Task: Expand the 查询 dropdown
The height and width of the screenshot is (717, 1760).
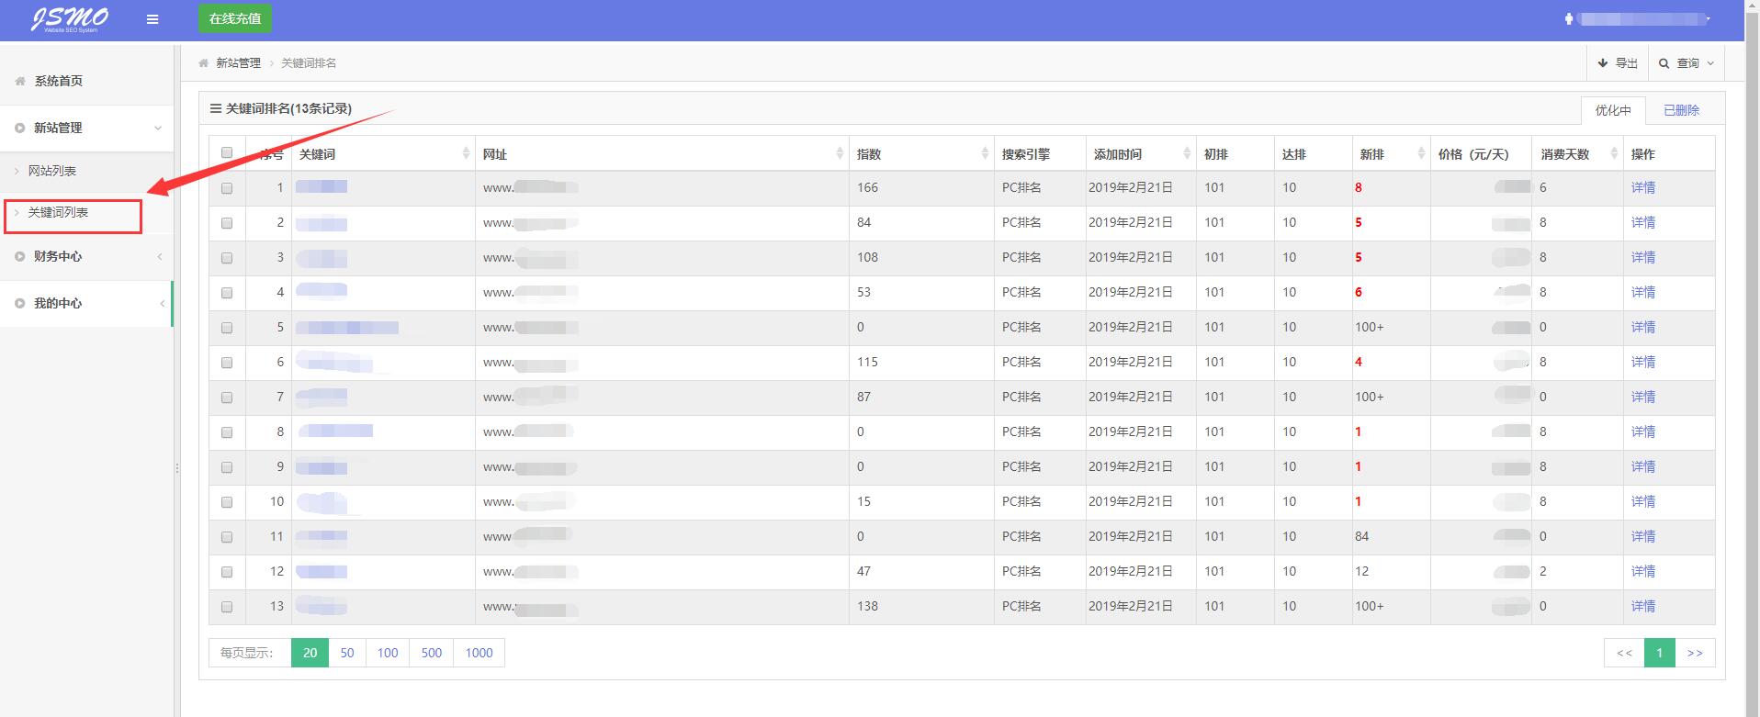Action: (1687, 63)
